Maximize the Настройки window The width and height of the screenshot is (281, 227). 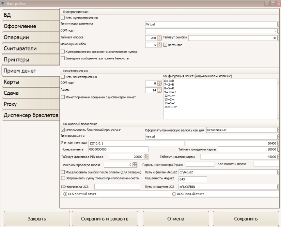273,4
